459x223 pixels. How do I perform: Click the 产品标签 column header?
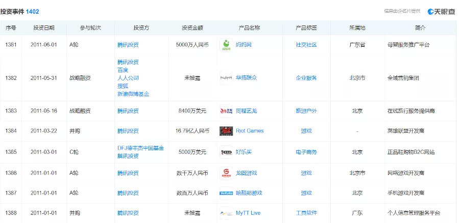pos(306,28)
